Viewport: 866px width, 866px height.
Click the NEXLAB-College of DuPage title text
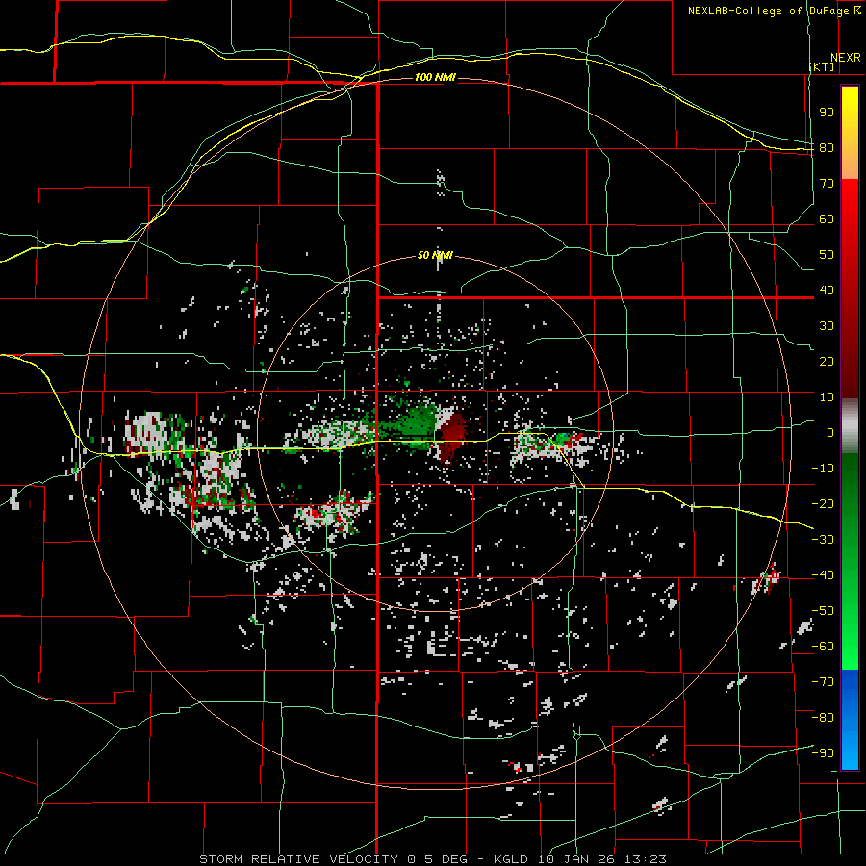[774, 11]
